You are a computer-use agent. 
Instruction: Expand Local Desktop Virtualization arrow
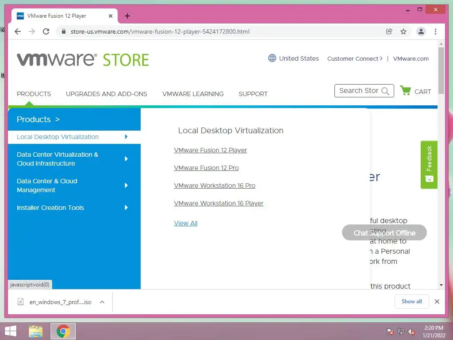126,137
